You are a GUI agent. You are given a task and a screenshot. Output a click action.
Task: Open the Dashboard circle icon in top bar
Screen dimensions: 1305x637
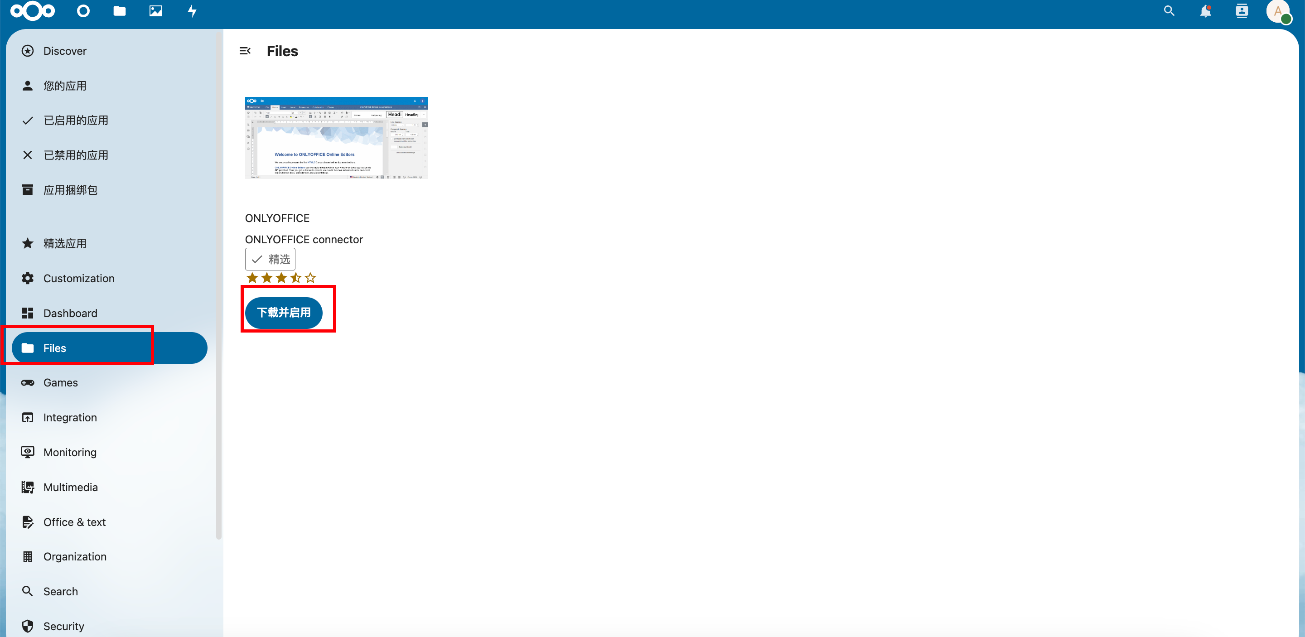click(x=83, y=10)
